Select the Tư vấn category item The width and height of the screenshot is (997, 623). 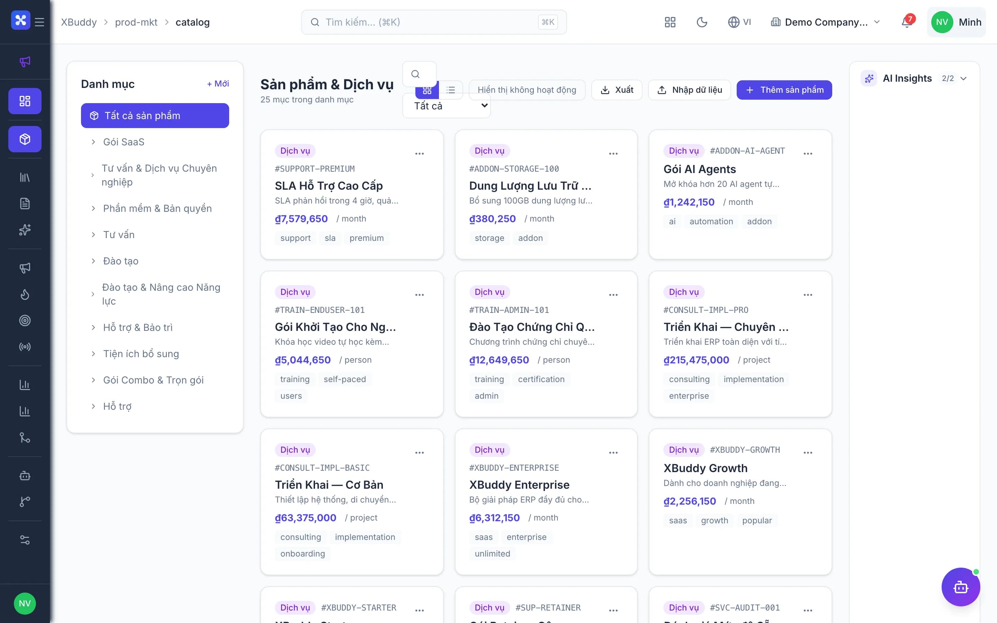click(155, 235)
